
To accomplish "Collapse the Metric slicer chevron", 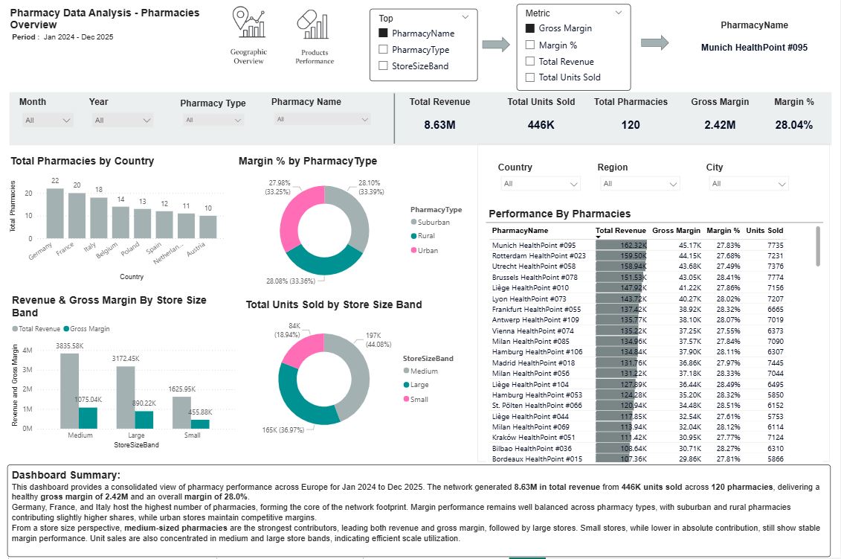I will (619, 13).
